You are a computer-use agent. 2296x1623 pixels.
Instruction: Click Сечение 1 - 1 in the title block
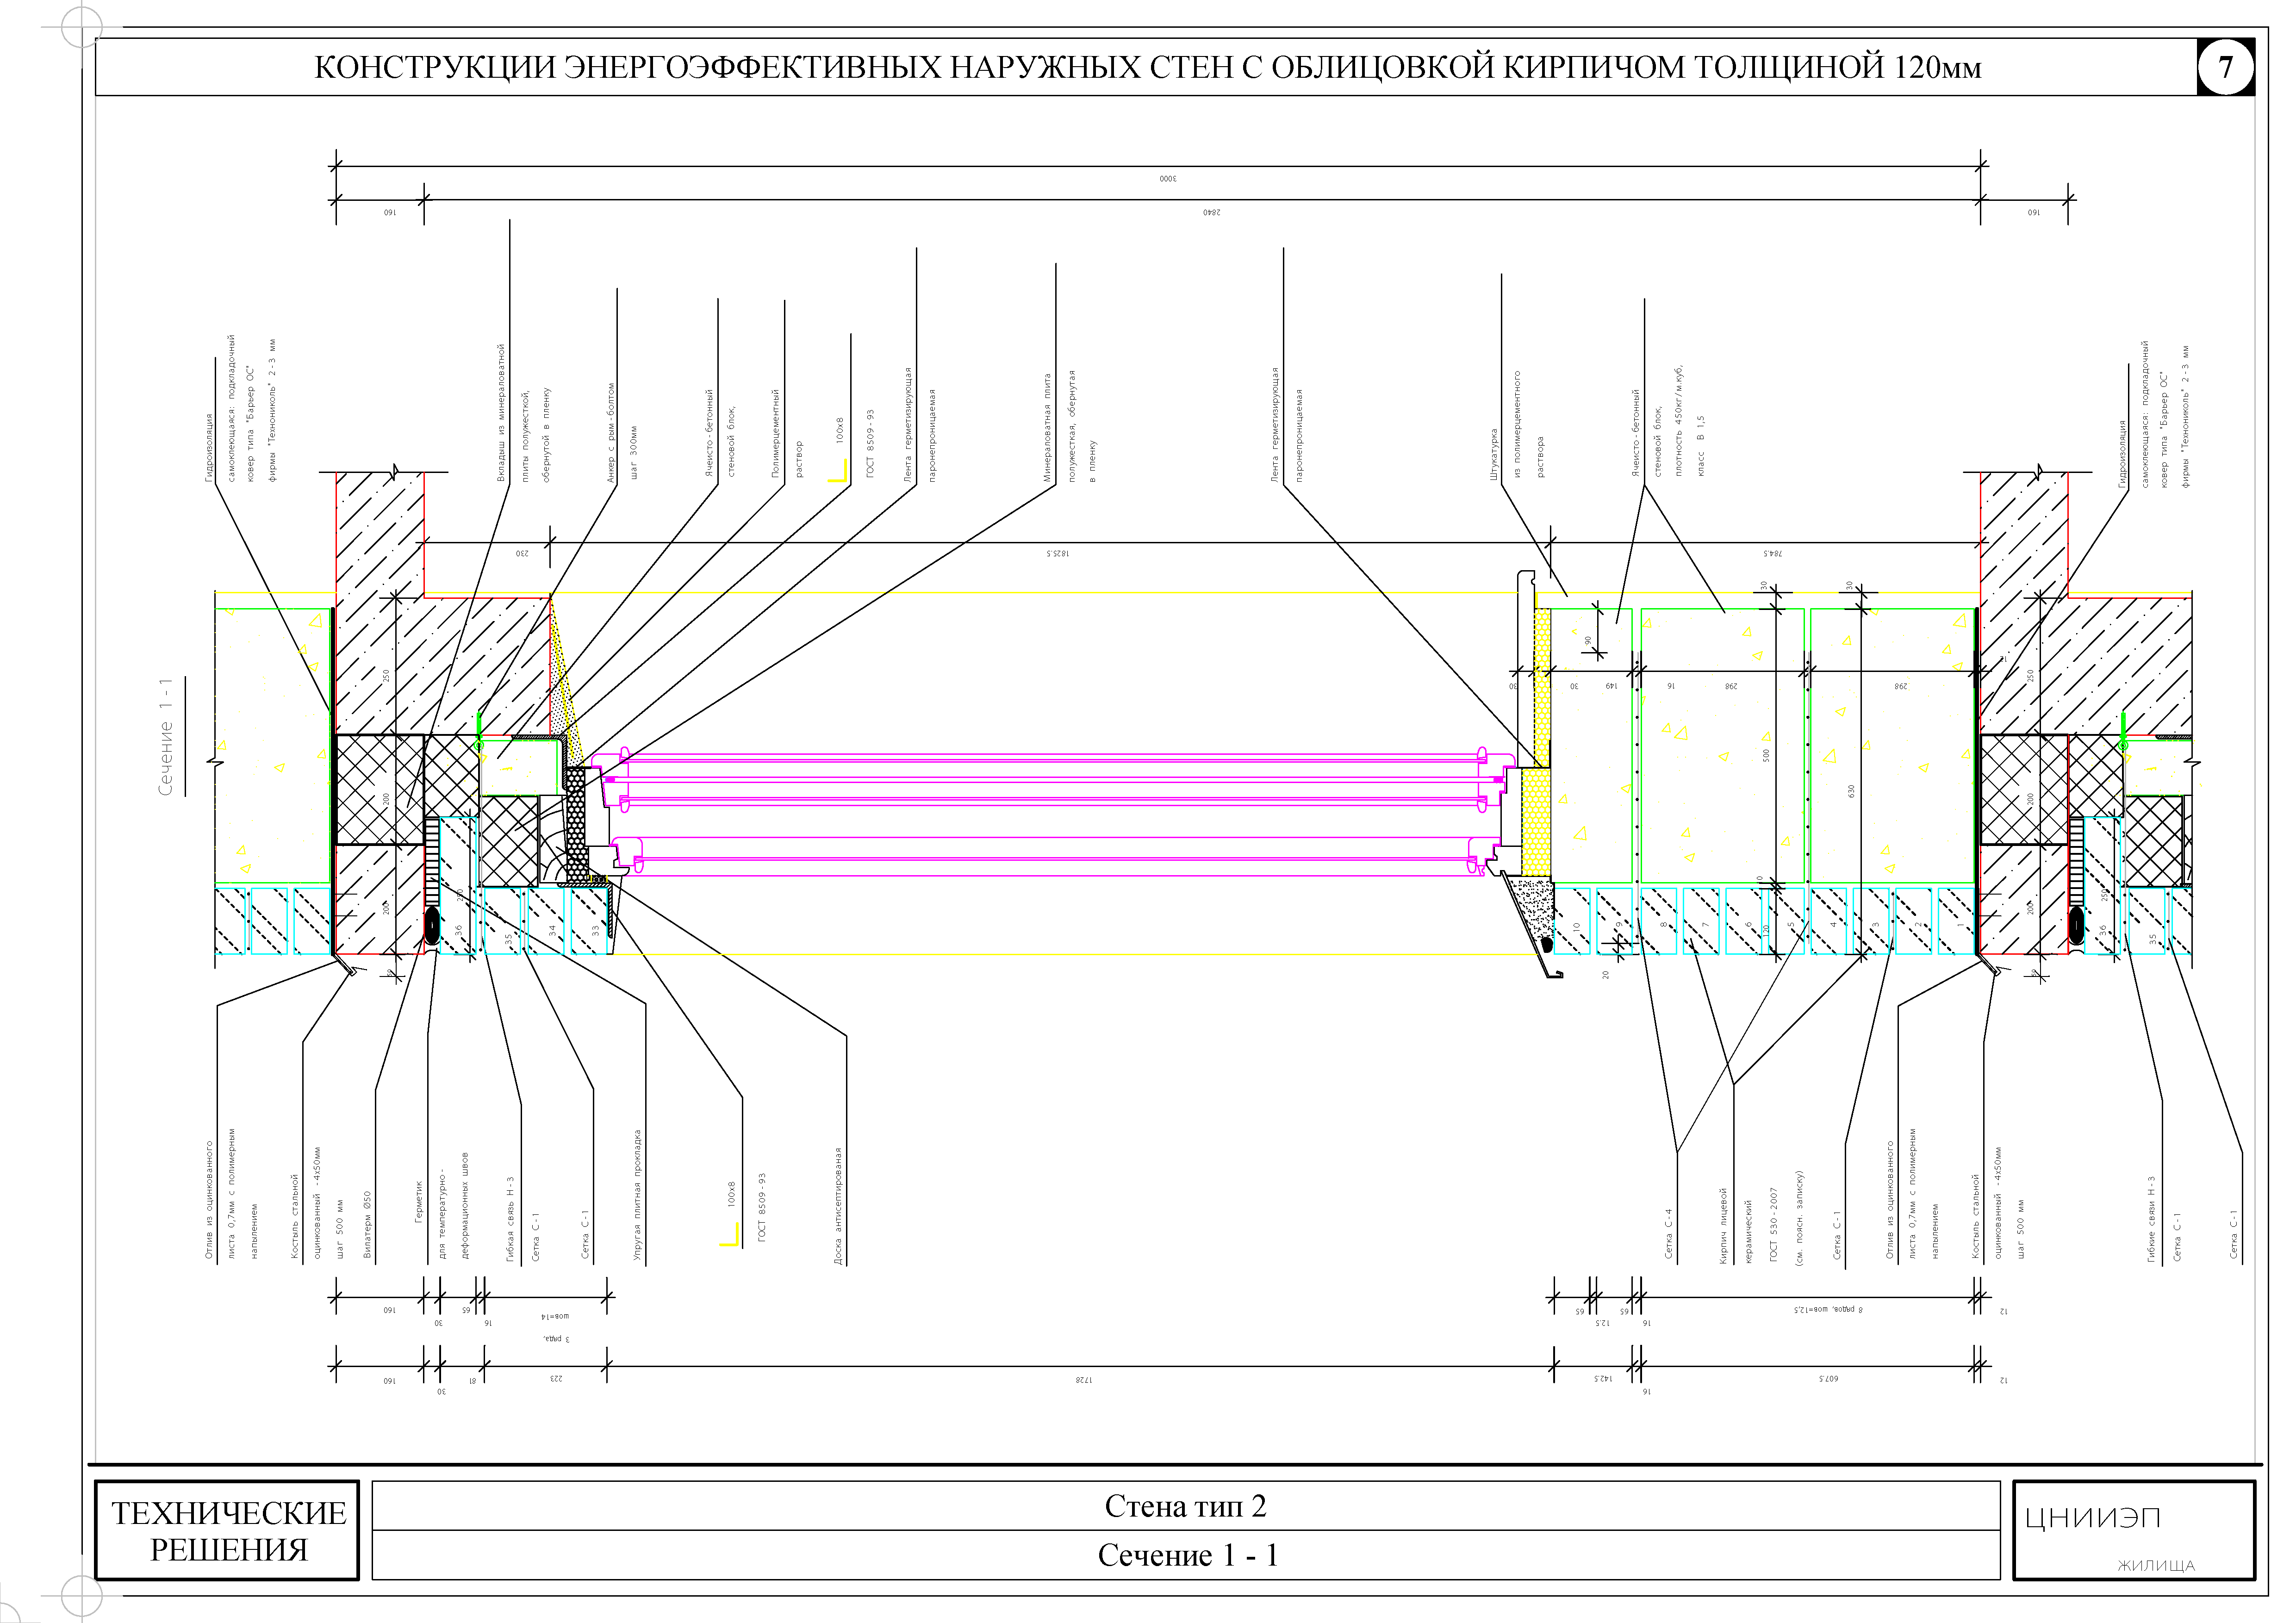[x=1187, y=1555]
